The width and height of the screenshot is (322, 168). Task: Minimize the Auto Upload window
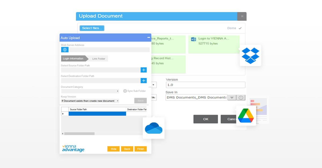coord(149,38)
